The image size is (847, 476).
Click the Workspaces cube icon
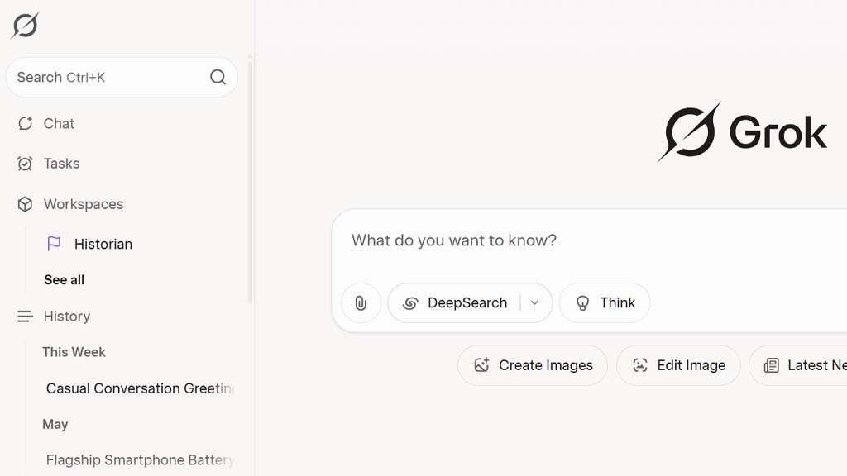click(25, 204)
